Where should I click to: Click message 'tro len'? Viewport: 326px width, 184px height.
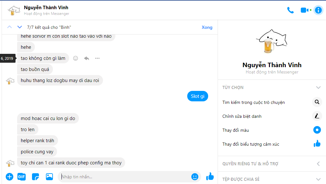(28, 129)
